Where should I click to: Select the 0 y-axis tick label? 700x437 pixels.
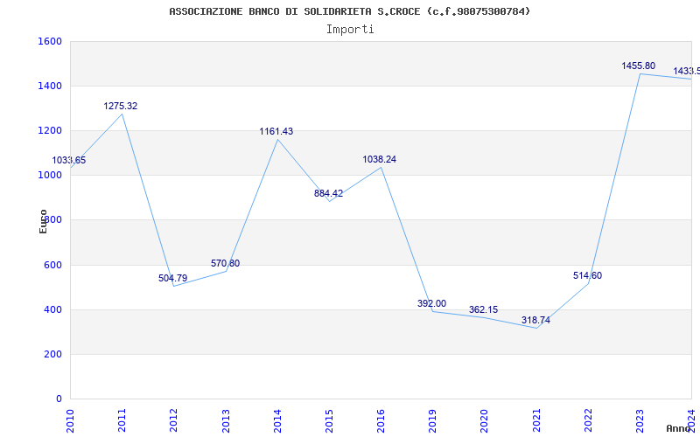click(x=59, y=399)
